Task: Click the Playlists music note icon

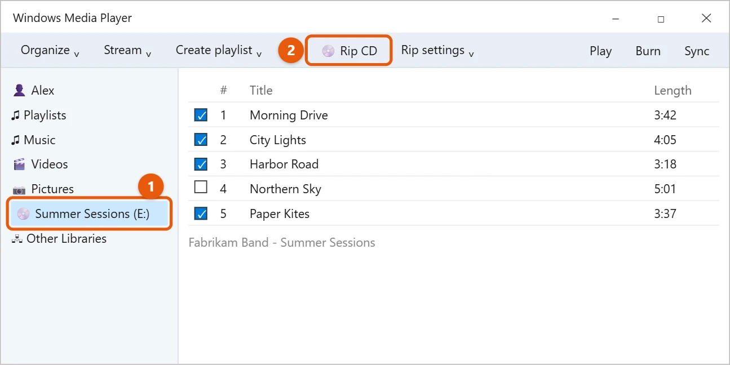Action: click(x=15, y=115)
